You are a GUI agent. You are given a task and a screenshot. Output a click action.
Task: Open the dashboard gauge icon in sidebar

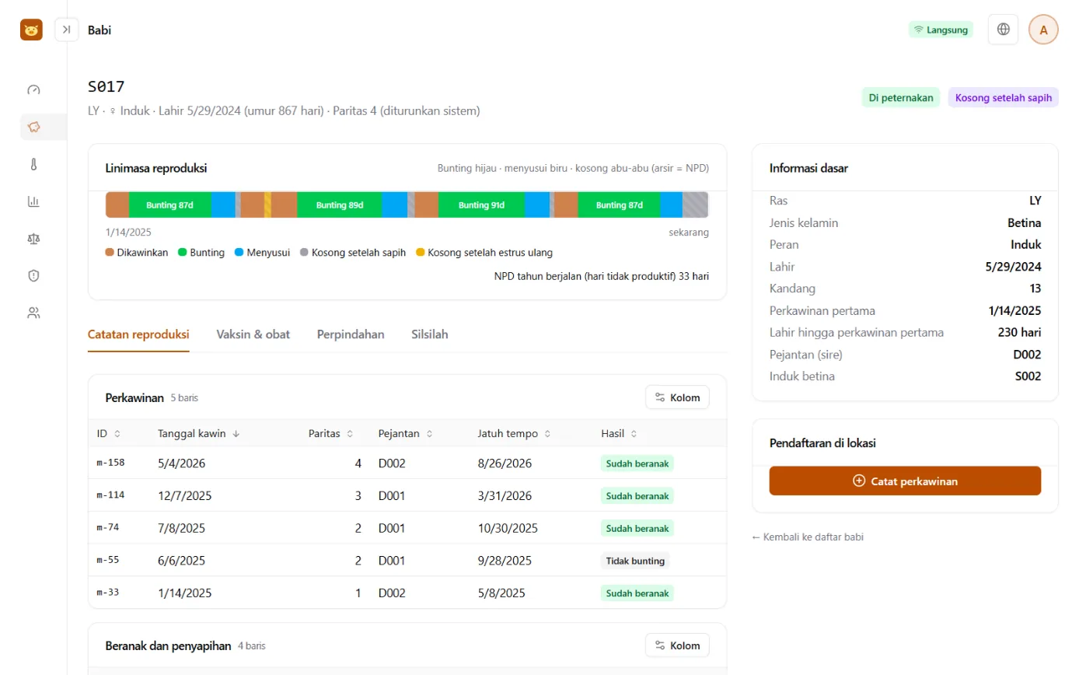[x=33, y=89]
